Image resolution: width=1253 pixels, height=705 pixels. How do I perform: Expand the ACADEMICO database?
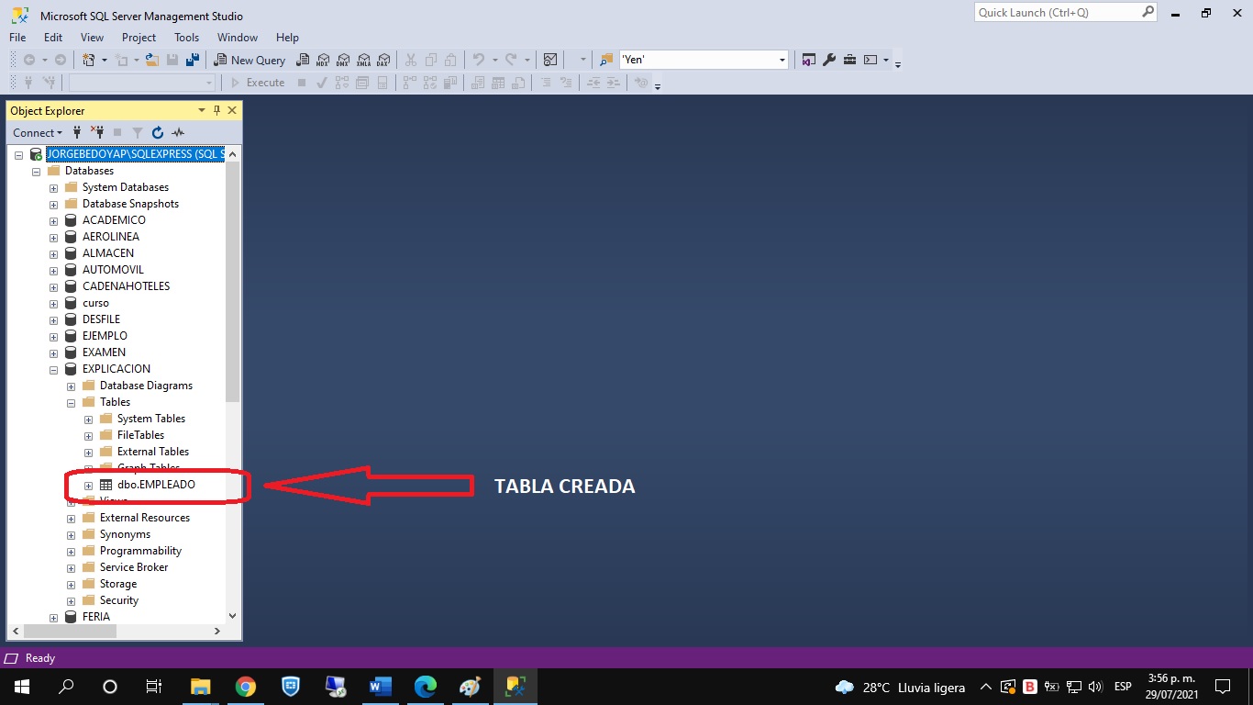coord(53,220)
